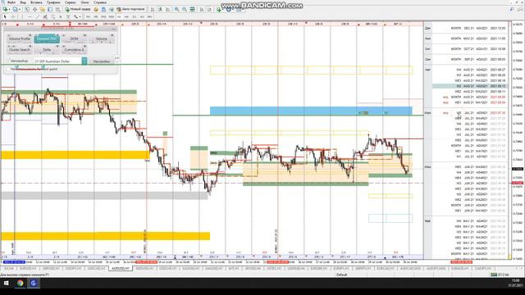This screenshot has height=295, width=525.
Task: Enable chart auto scroll icon
Action: 202,9
